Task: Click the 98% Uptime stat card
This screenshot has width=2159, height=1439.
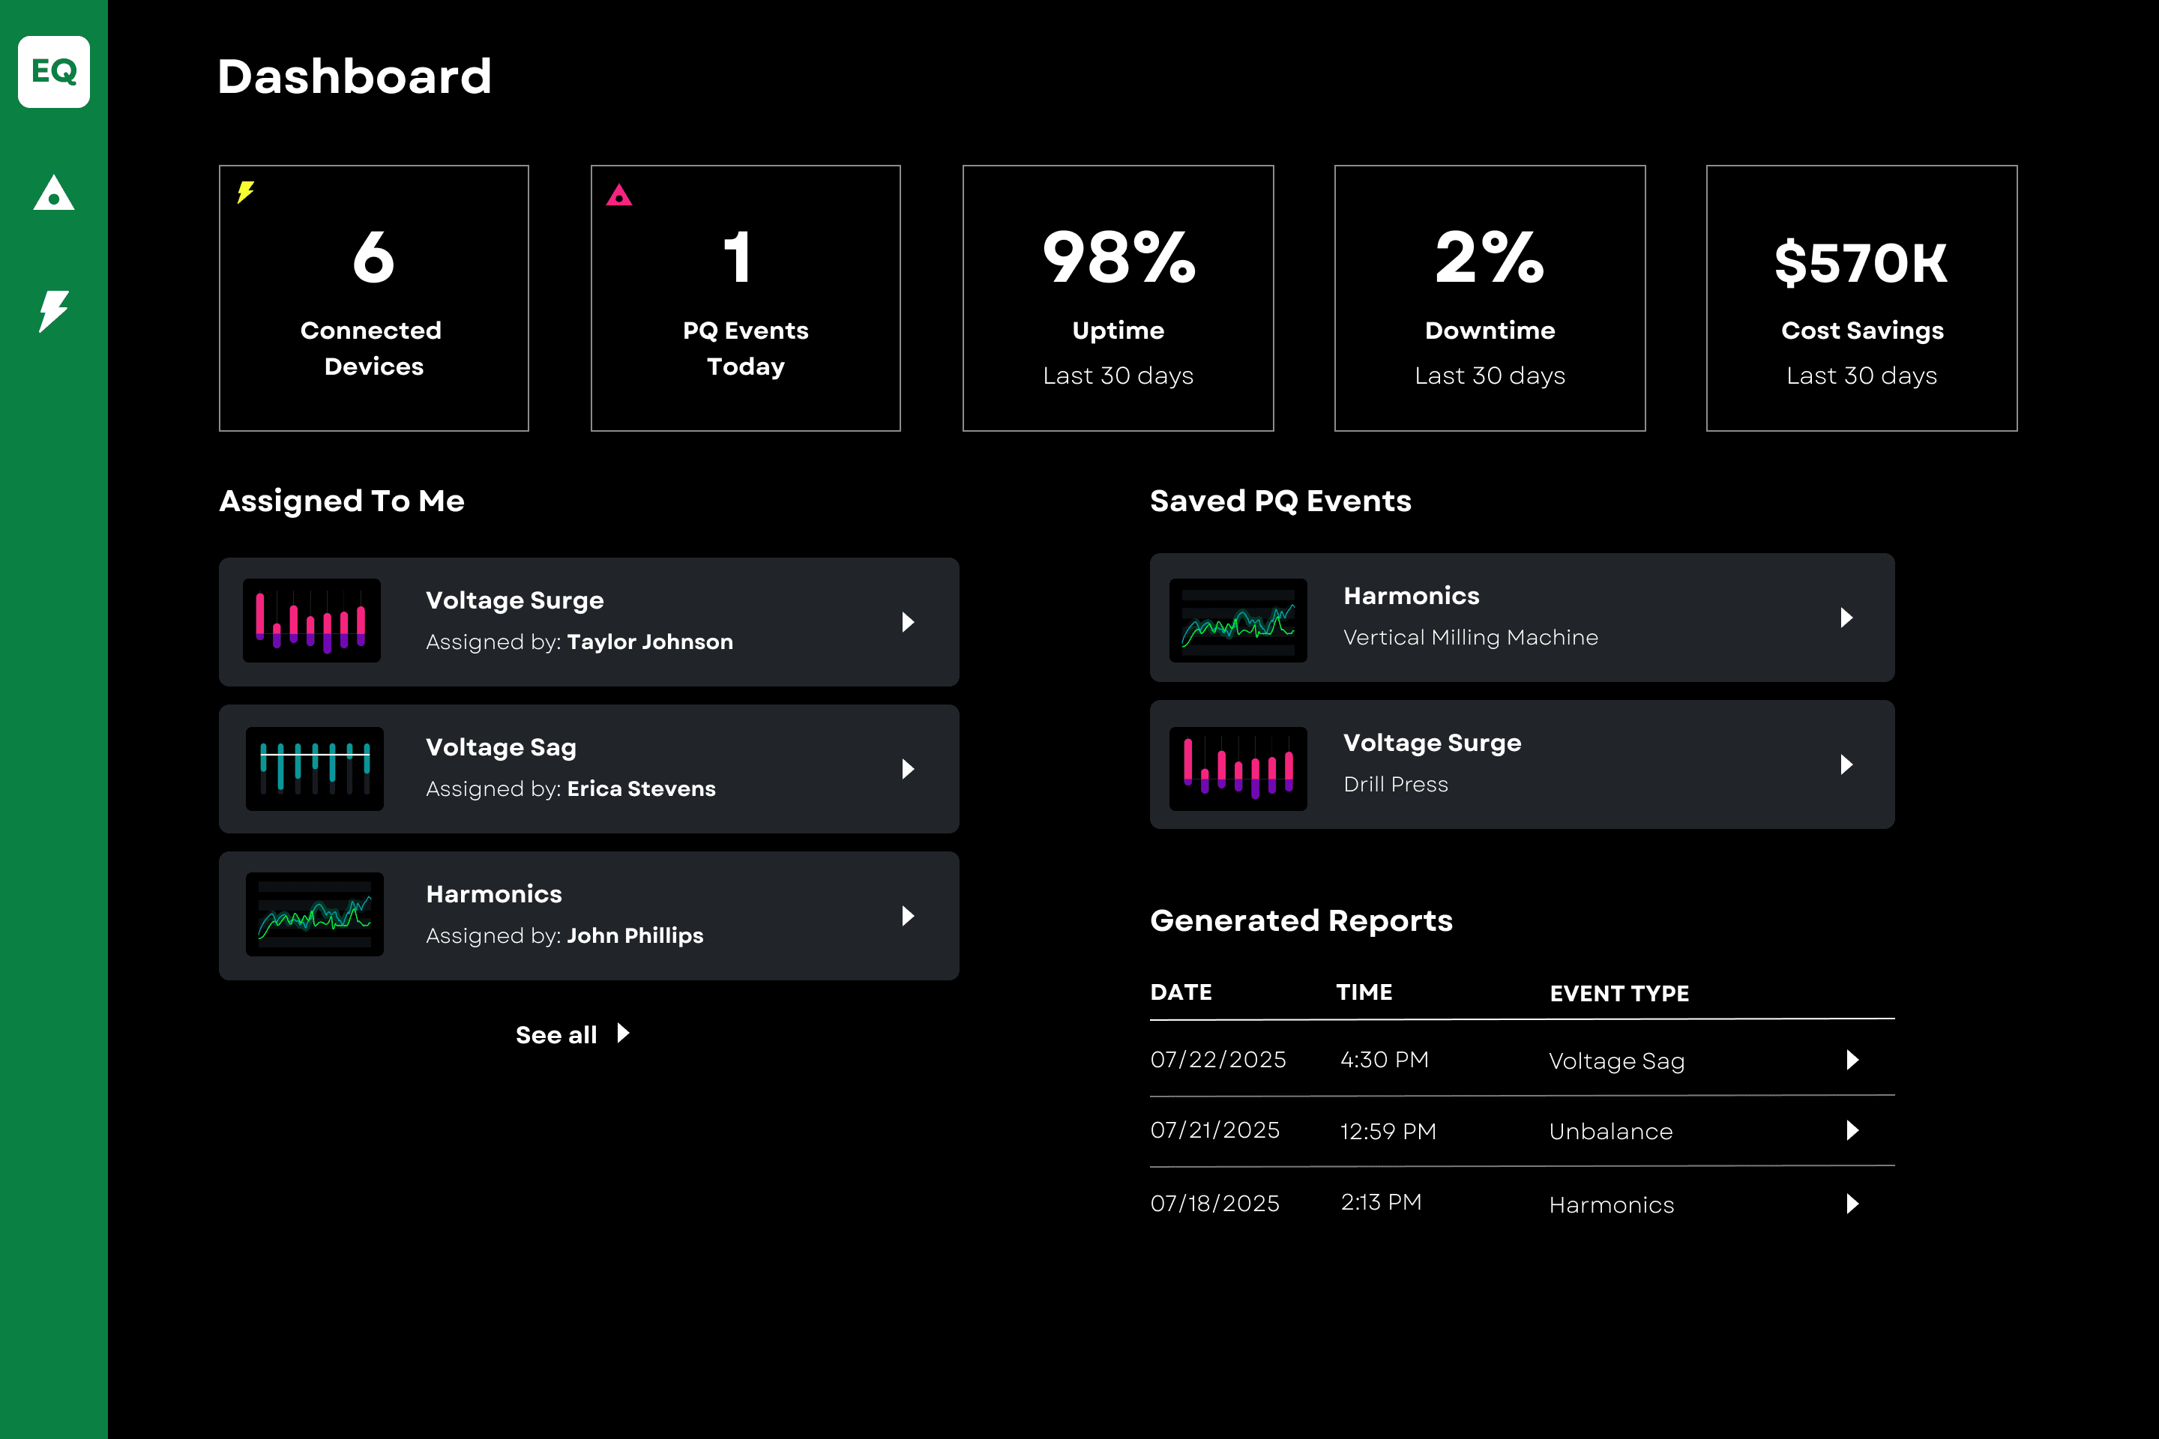Action: [1117, 298]
